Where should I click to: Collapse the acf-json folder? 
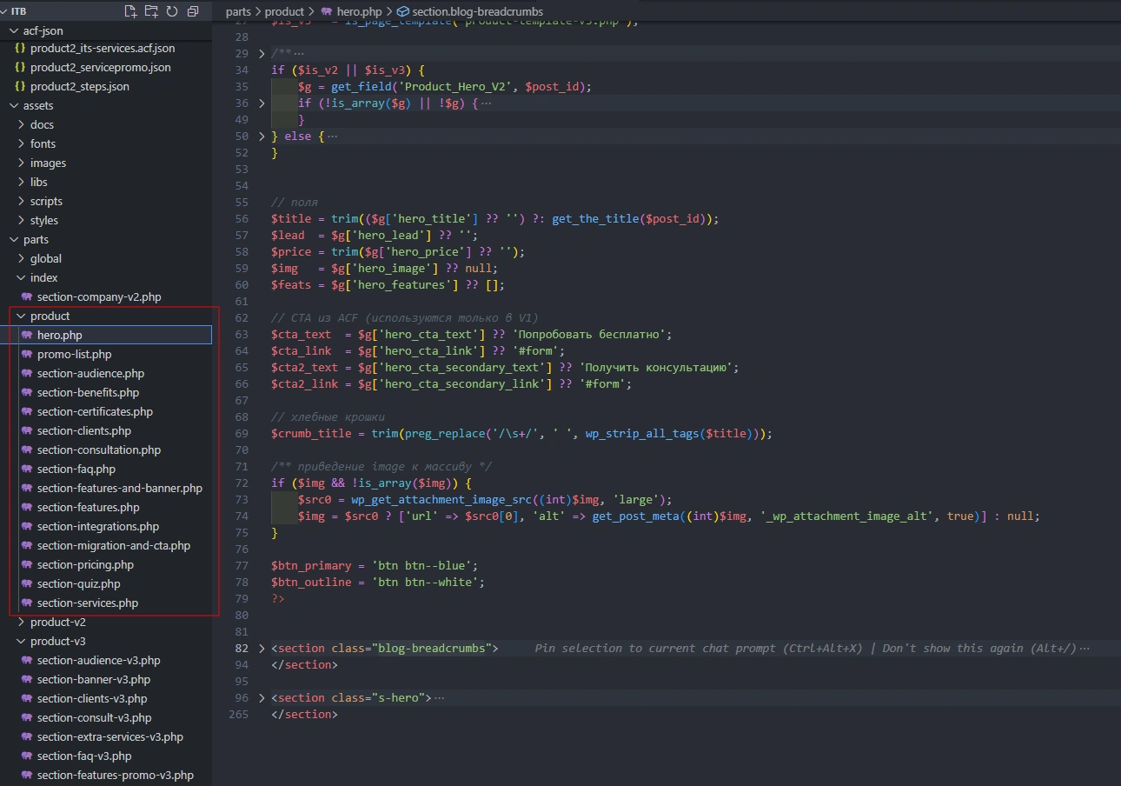[43, 30]
